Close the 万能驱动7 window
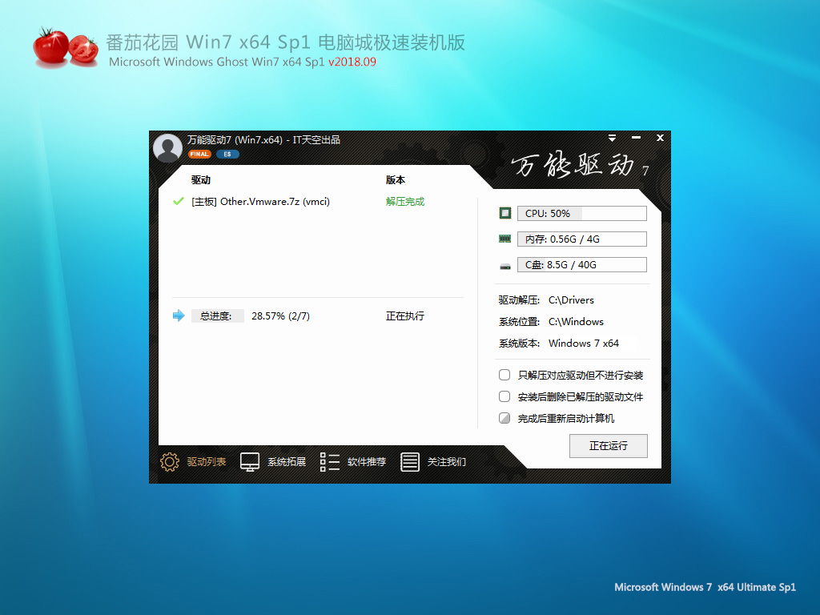The image size is (820, 615). coord(660,138)
